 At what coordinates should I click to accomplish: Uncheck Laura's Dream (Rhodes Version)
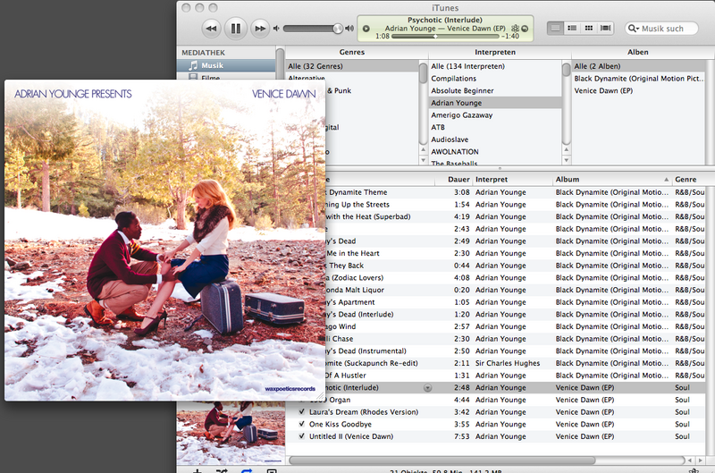pos(301,411)
